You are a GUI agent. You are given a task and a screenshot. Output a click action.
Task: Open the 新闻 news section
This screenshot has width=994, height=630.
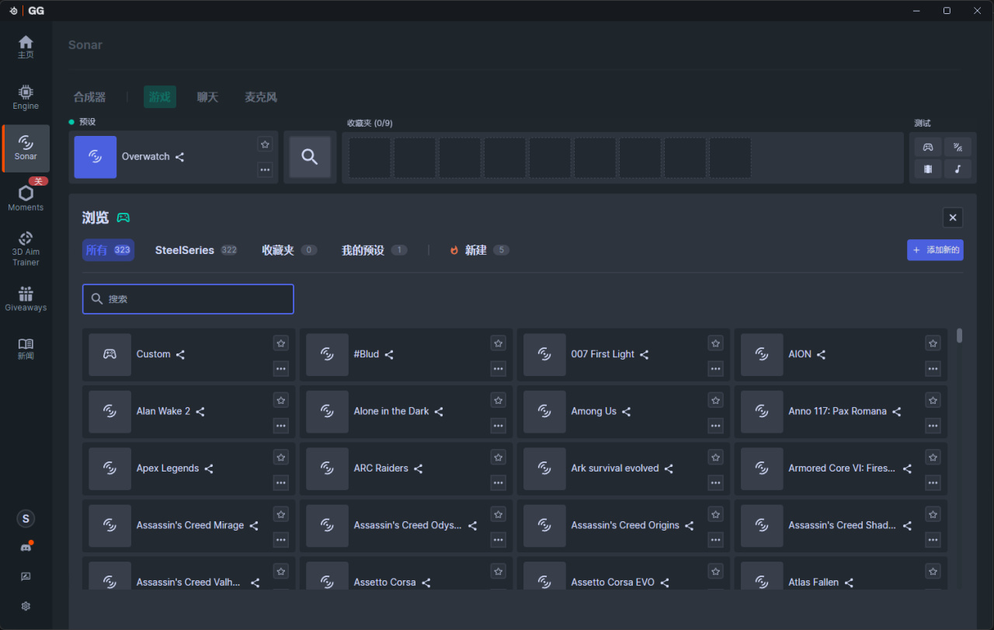pyautogui.click(x=26, y=348)
